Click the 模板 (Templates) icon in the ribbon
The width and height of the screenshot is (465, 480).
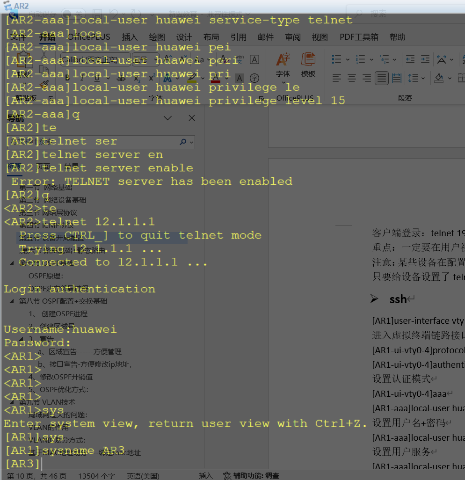pyautogui.click(x=308, y=65)
